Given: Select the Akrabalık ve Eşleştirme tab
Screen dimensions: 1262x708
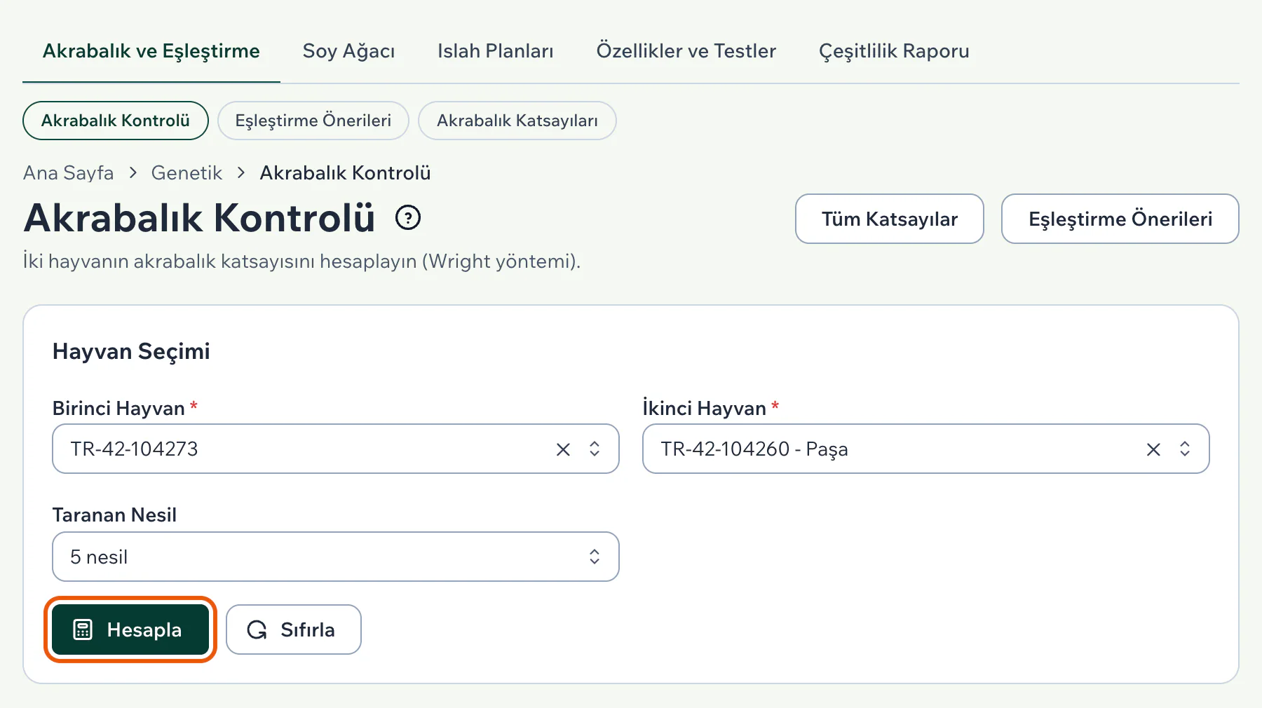Looking at the screenshot, I should click(x=151, y=51).
